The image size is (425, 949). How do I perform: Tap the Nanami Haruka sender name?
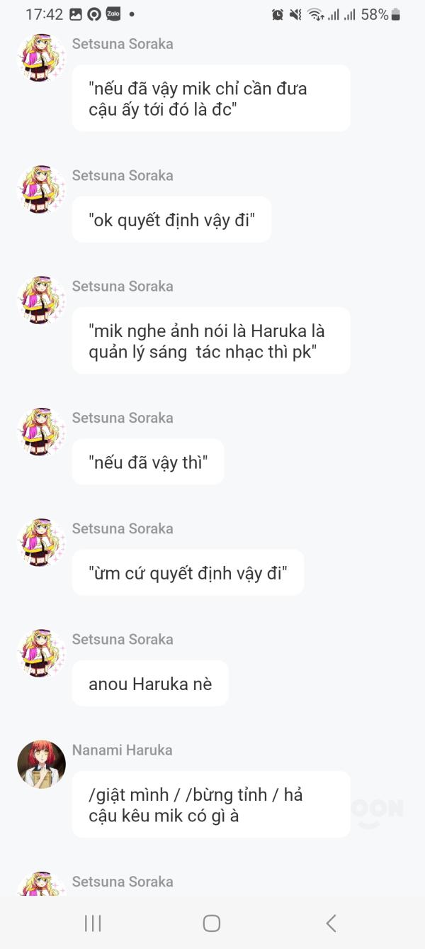[x=122, y=750]
